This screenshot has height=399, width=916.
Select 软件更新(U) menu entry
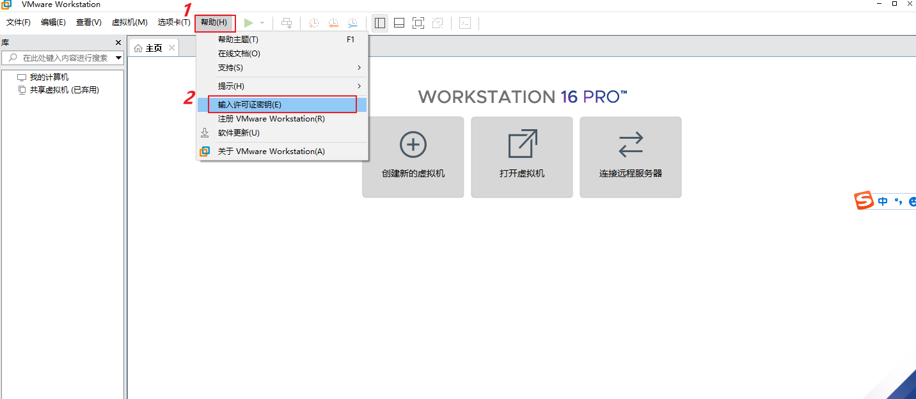point(282,133)
